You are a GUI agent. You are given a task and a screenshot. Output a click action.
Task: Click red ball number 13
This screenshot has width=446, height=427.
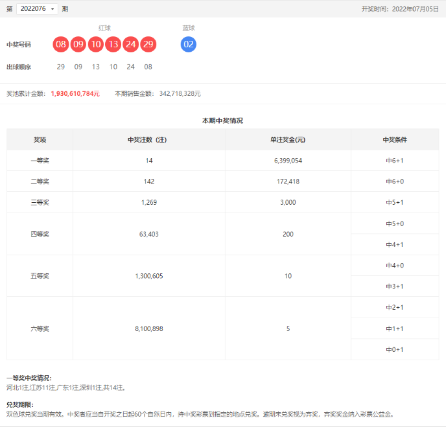tap(113, 44)
